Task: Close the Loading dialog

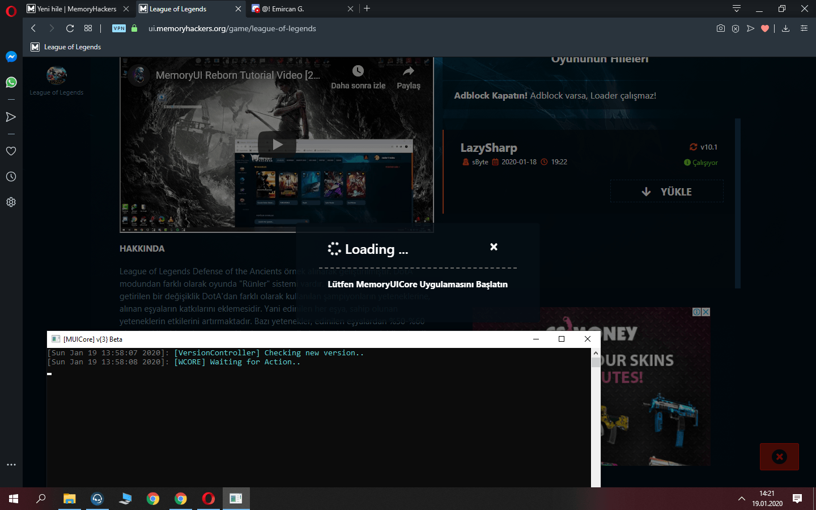Action: pos(494,247)
